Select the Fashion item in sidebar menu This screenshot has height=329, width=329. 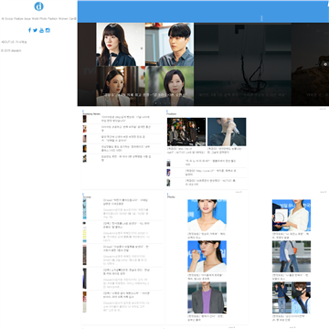click(52, 18)
